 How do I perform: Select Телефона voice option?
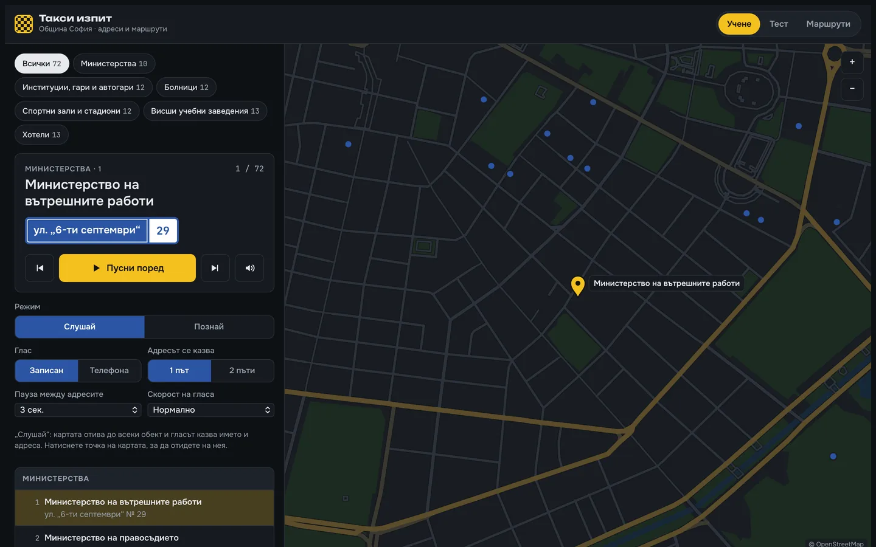pos(109,371)
